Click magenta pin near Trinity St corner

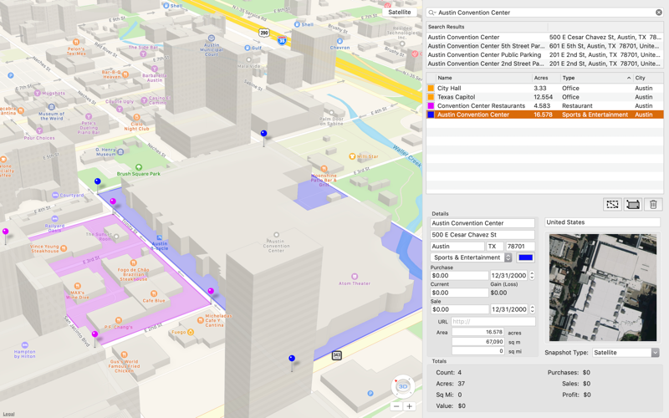(113, 201)
